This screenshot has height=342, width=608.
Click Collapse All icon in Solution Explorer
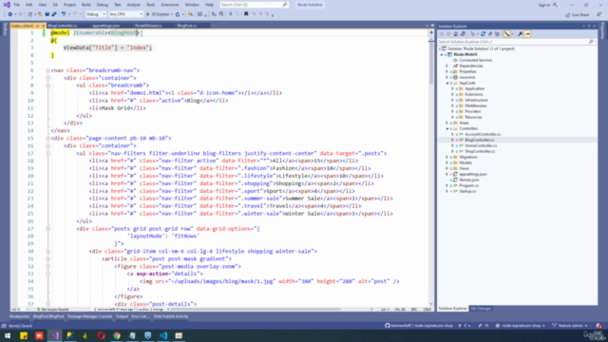pyautogui.click(x=490, y=34)
